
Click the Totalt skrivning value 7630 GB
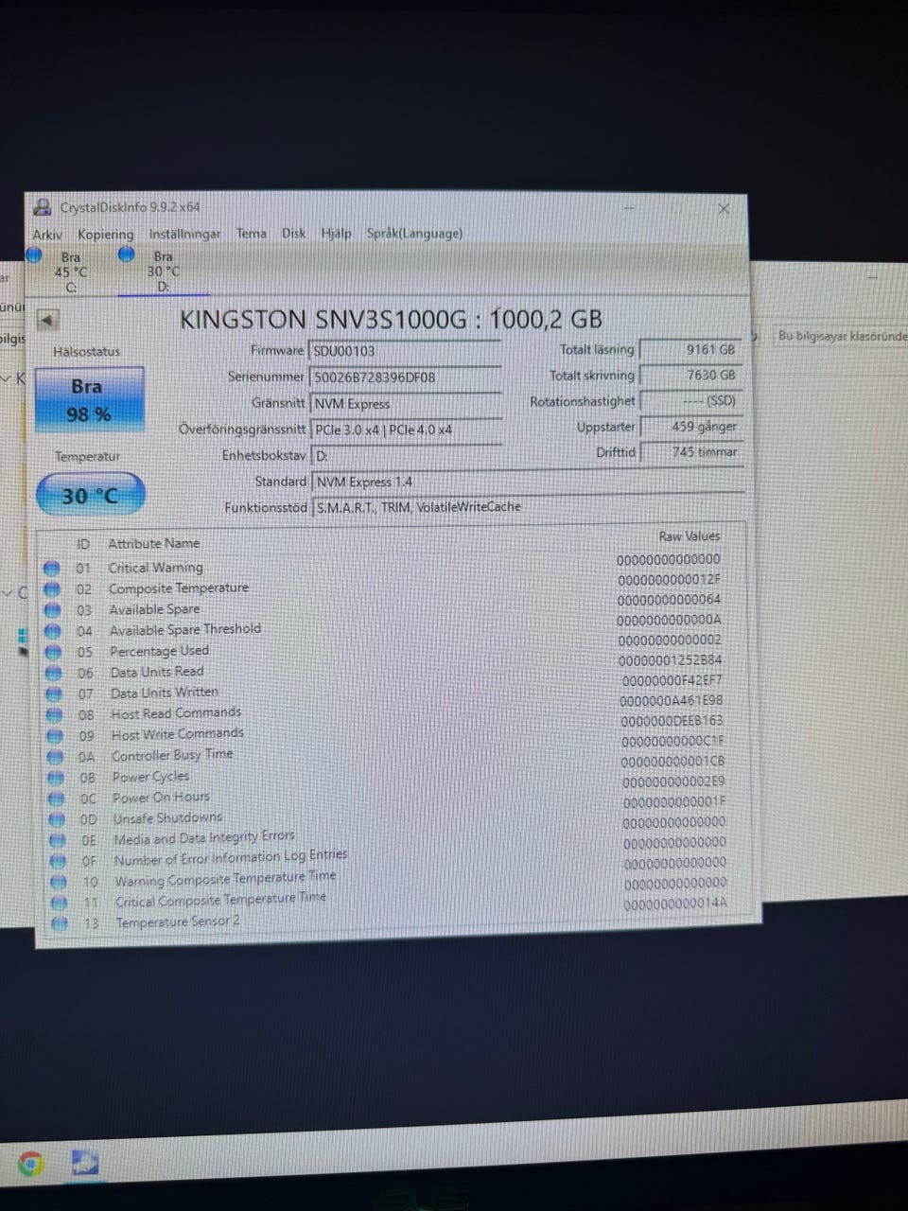point(690,375)
